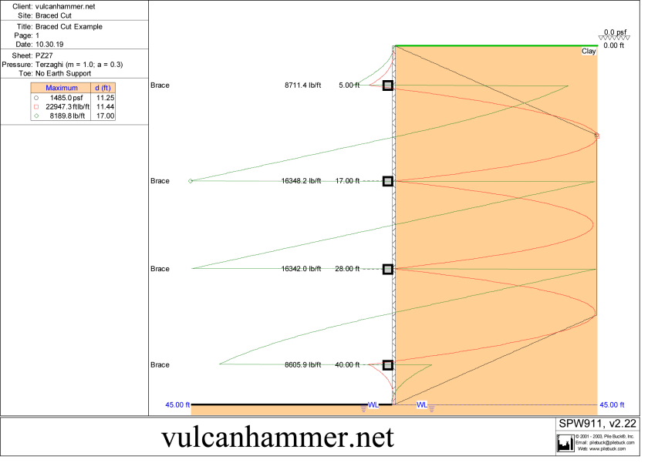The image size is (648, 463).
Task: Click the 0.00 ft ground elevation label
Action: pos(613,45)
